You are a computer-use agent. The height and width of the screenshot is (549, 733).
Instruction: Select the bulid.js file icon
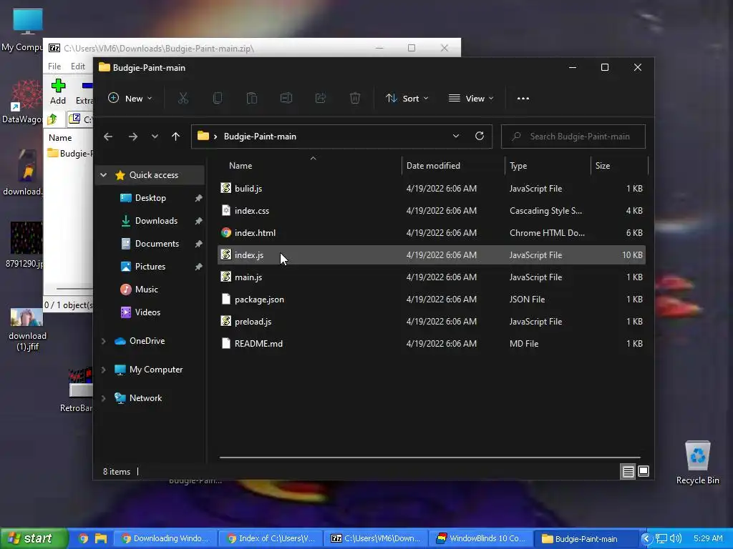tap(225, 188)
